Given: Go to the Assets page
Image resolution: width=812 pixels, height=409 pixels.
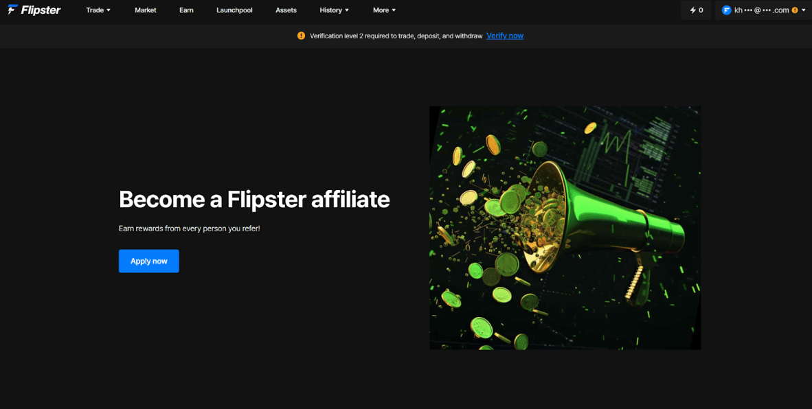Looking at the screenshot, I should coord(286,10).
